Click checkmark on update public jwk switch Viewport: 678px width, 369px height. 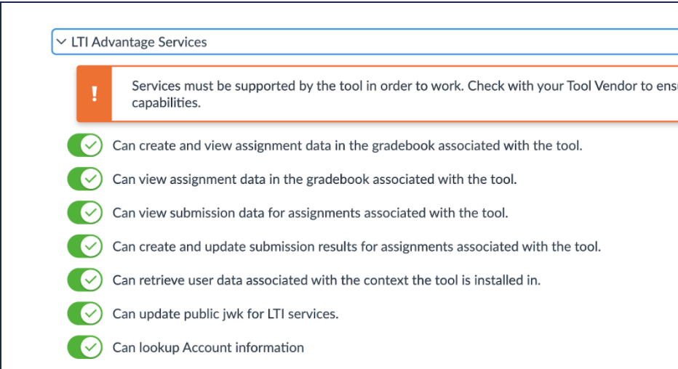coord(91,314)
